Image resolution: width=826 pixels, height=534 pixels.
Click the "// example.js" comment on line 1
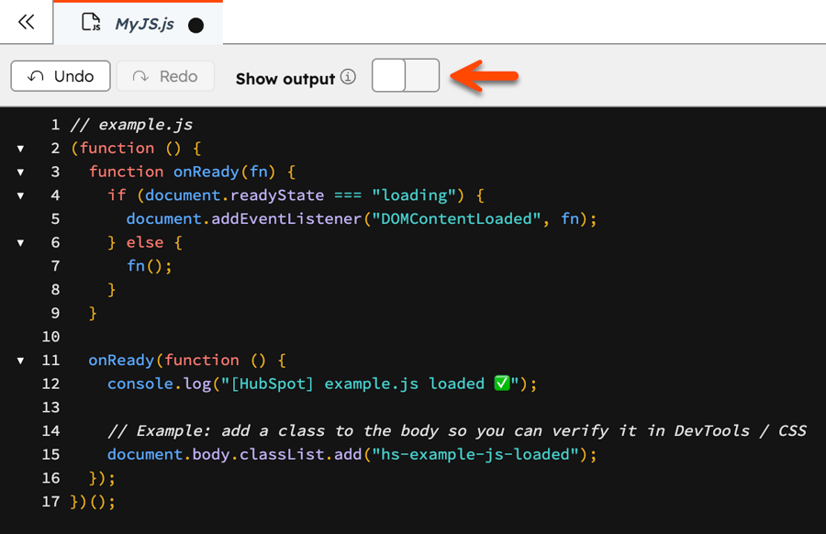click(131, 125)
